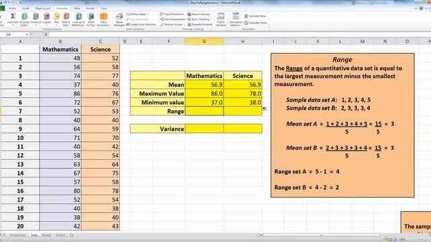The image size is (431, 242).
Task: Click Evaluate Formula
Action: (x=200, y=24)
